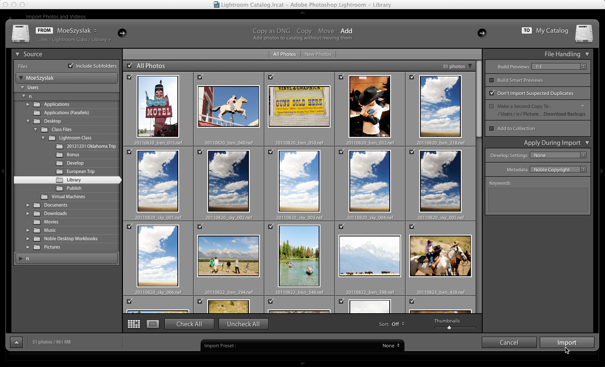Switch to grid view mode
Screen dimensions: 605x367
[x=134, y=324]
